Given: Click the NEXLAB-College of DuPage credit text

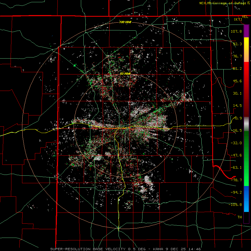Looking at the screenshot, I should point(223,3).
